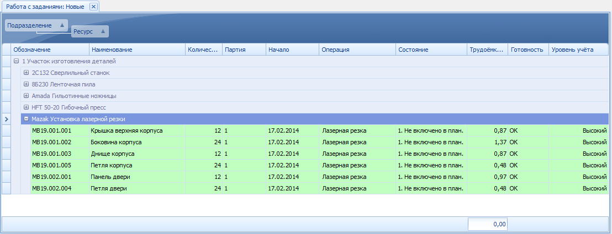Click Днище корпуса cell

(x=137, y=154)
